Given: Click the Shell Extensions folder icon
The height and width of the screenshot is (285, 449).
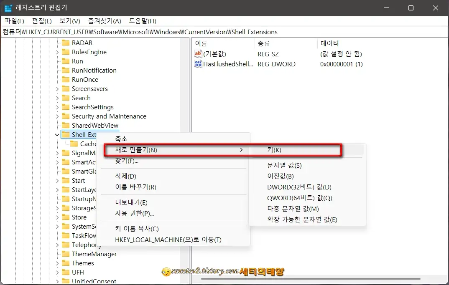Looking at the screenshot, I should 67,134.
